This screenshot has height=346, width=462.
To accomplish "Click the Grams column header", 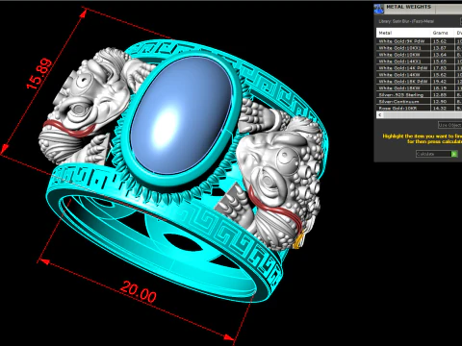I will tap(442, 33).
